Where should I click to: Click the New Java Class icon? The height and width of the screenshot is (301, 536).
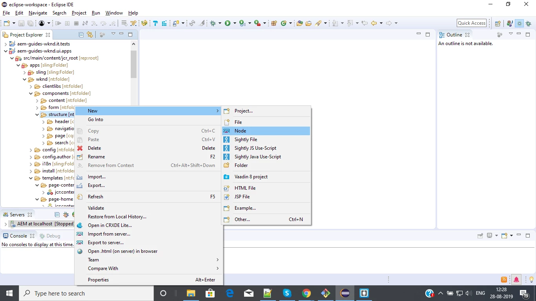[283, 23]
